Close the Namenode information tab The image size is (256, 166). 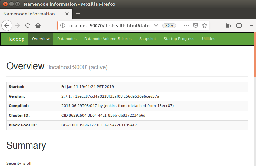tap(67, 14)
